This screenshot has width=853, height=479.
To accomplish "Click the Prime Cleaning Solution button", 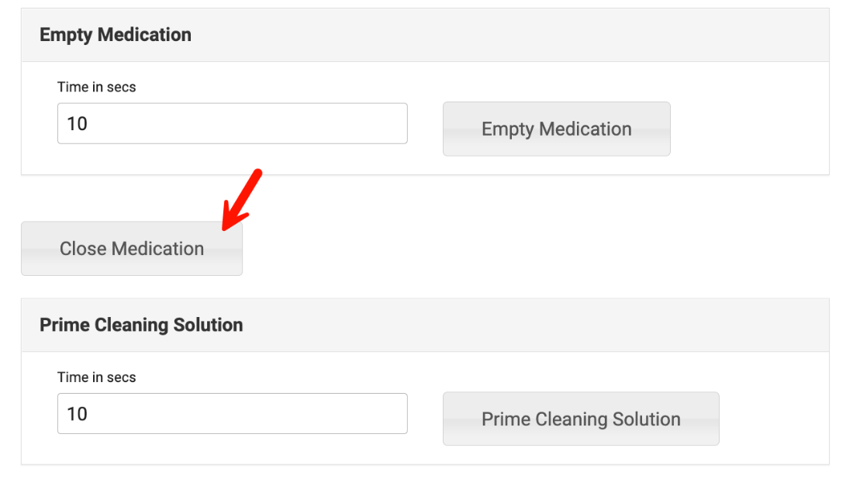I will tap(581, 419).
